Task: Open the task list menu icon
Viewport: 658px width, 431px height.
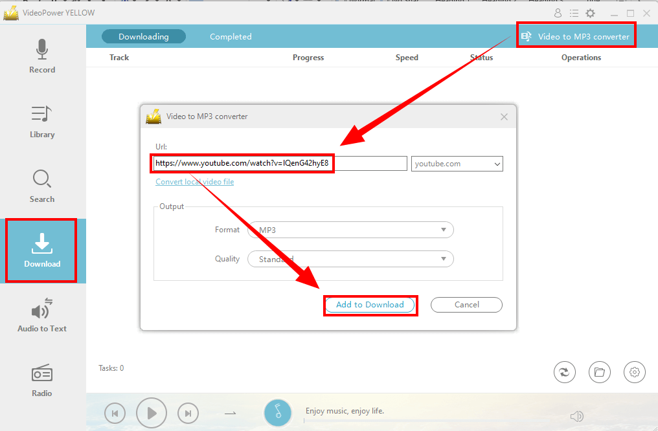Action: 574,14
